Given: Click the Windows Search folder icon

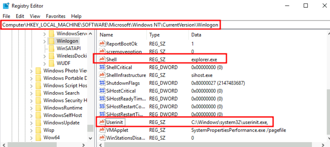Looking at the screenshot, I should tap(38, 93).
